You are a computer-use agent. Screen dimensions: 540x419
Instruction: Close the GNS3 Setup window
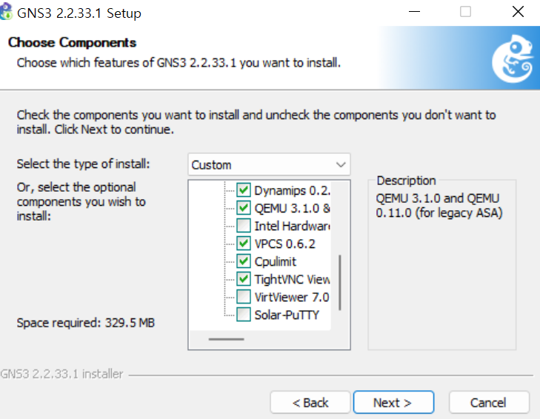518,12
